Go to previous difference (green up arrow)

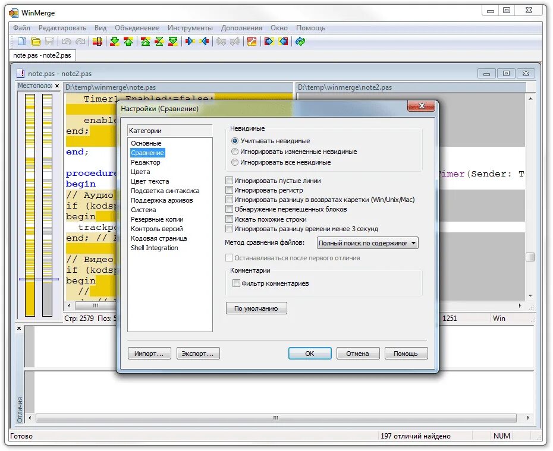tap(128, 42)
